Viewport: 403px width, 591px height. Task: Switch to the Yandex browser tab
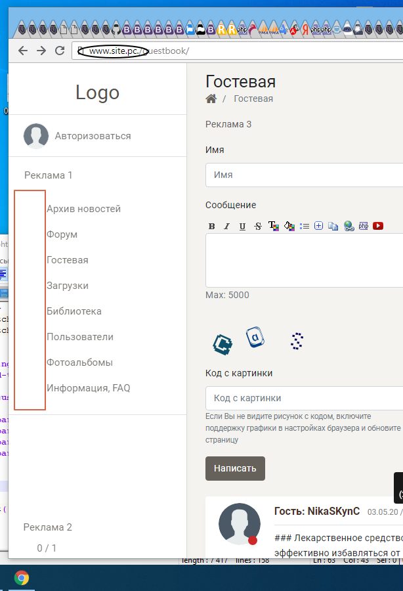(x=305, y=30)
